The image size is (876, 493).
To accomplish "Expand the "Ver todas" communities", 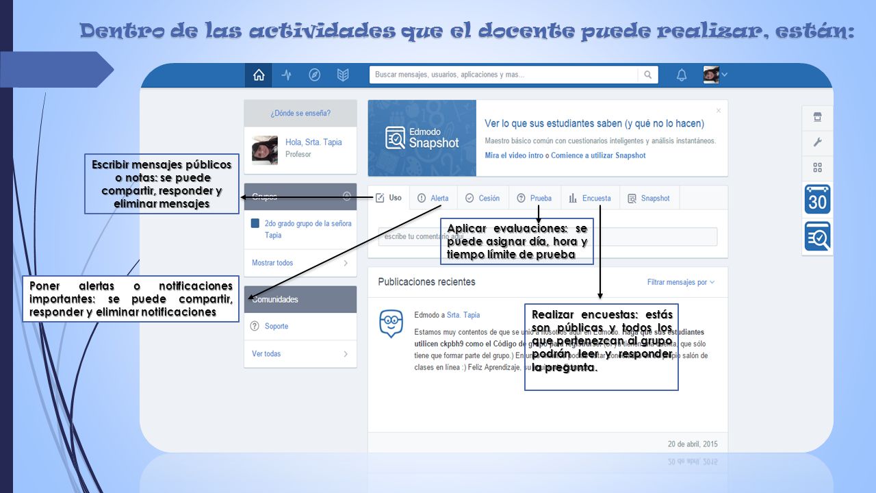I will pyautogui.click(x=300, y=354).
